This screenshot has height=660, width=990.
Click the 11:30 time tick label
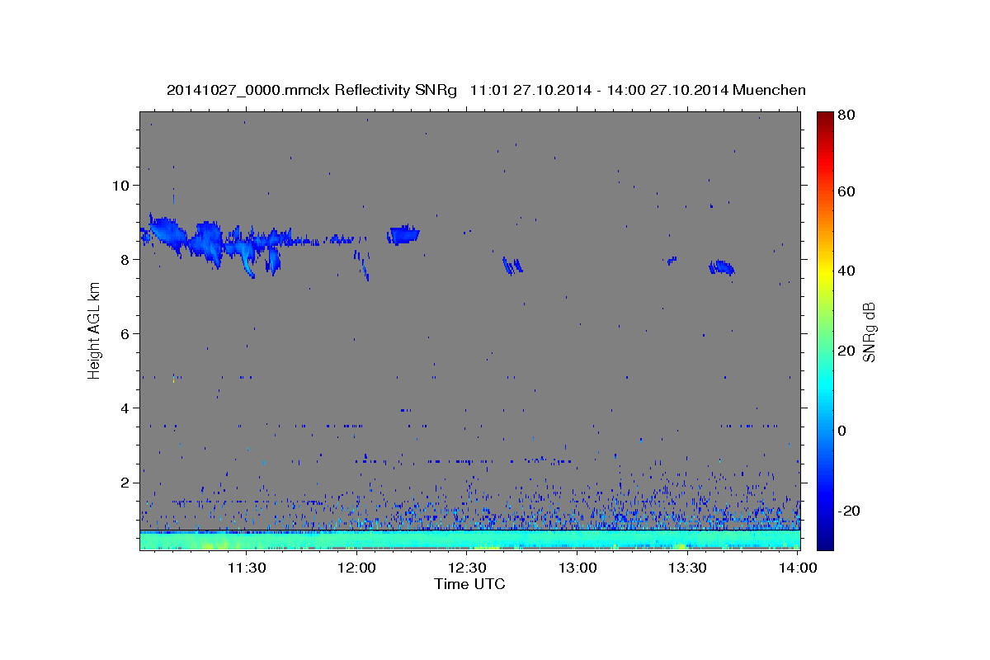247,568
